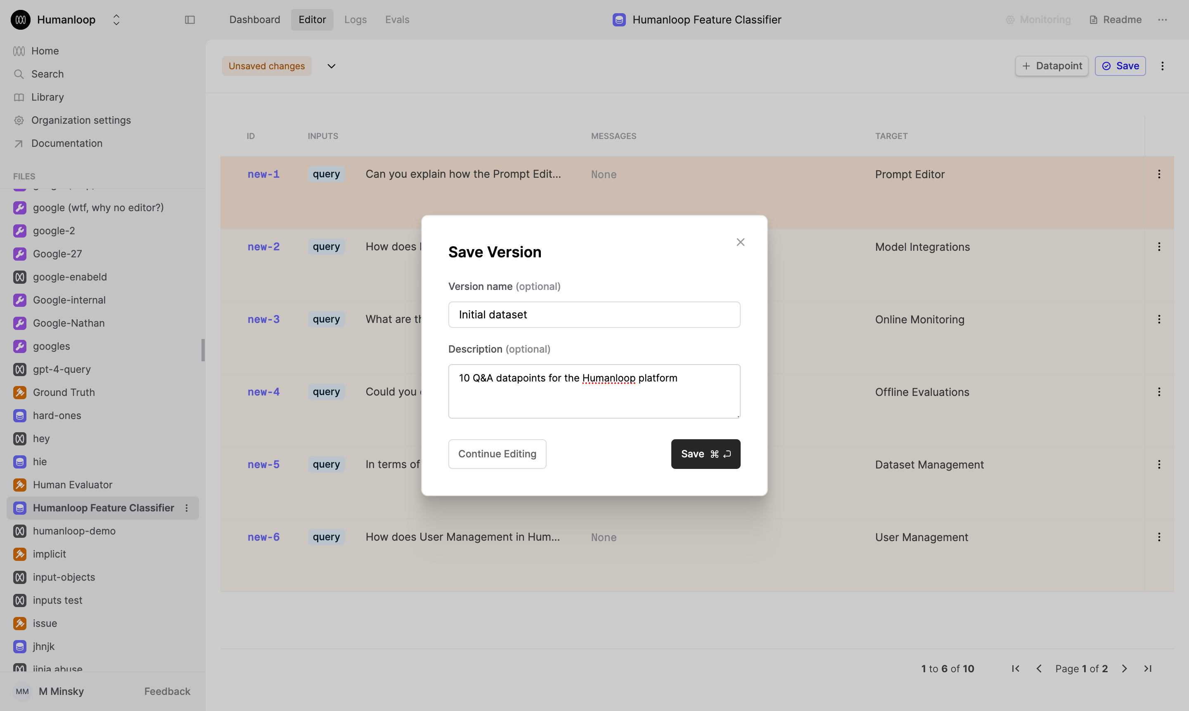Click the Search magnifier icon
The height and width of the screenshot is (711, 1189).
[x=19, y=74]
